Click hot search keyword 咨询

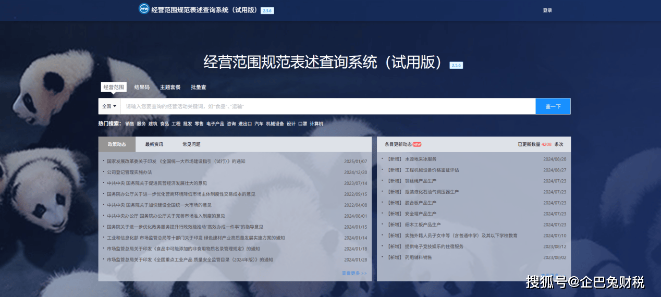[231, 124]
